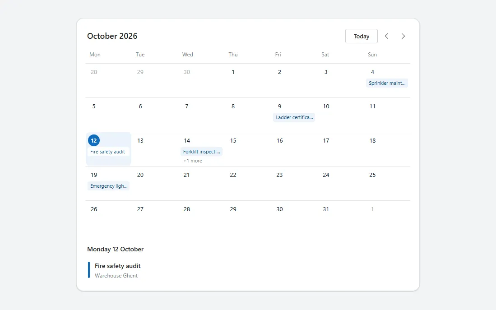The width and height of the screenshot is (496, 310).
Task: Select October 31 in the calendar
Action: coord(326,209)
